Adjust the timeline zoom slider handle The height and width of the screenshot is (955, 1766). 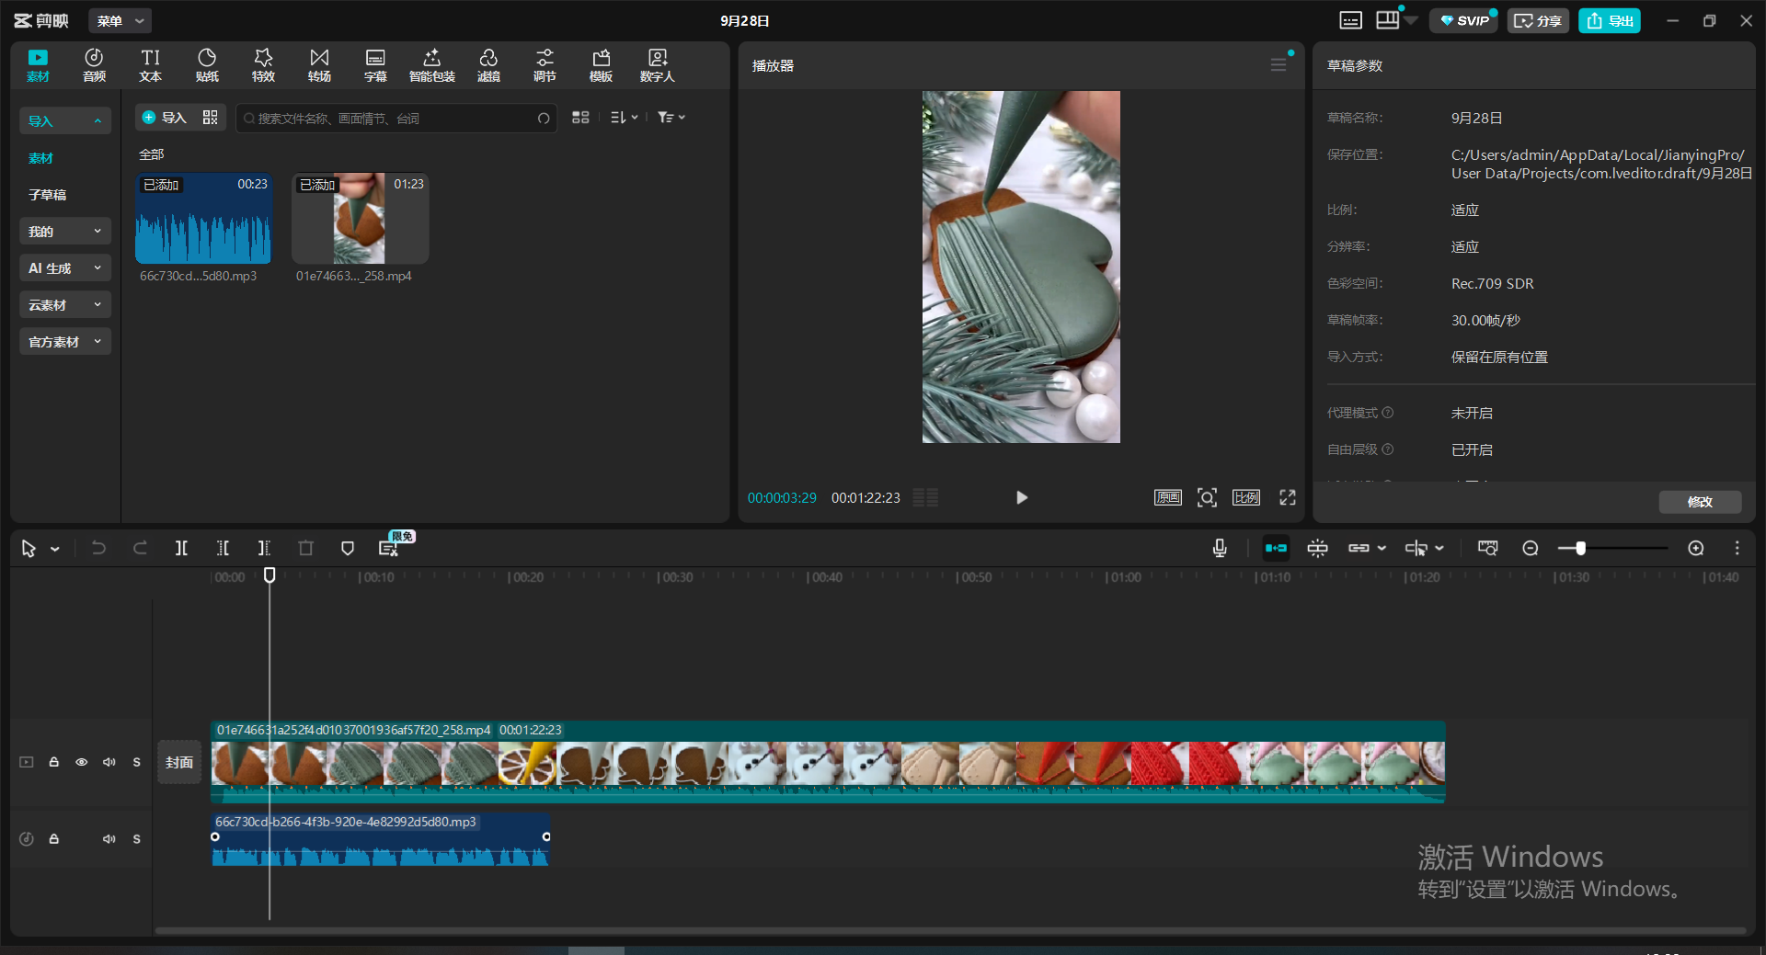tap(1580, 549)
